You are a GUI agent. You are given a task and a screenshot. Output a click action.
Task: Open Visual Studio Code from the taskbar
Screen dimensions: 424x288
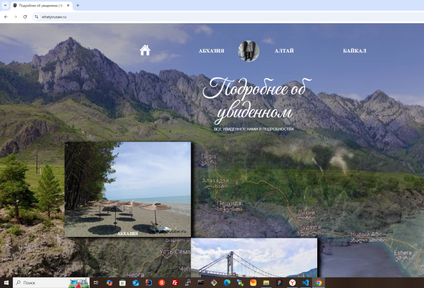pyautogui.click(x=305, y=283)
